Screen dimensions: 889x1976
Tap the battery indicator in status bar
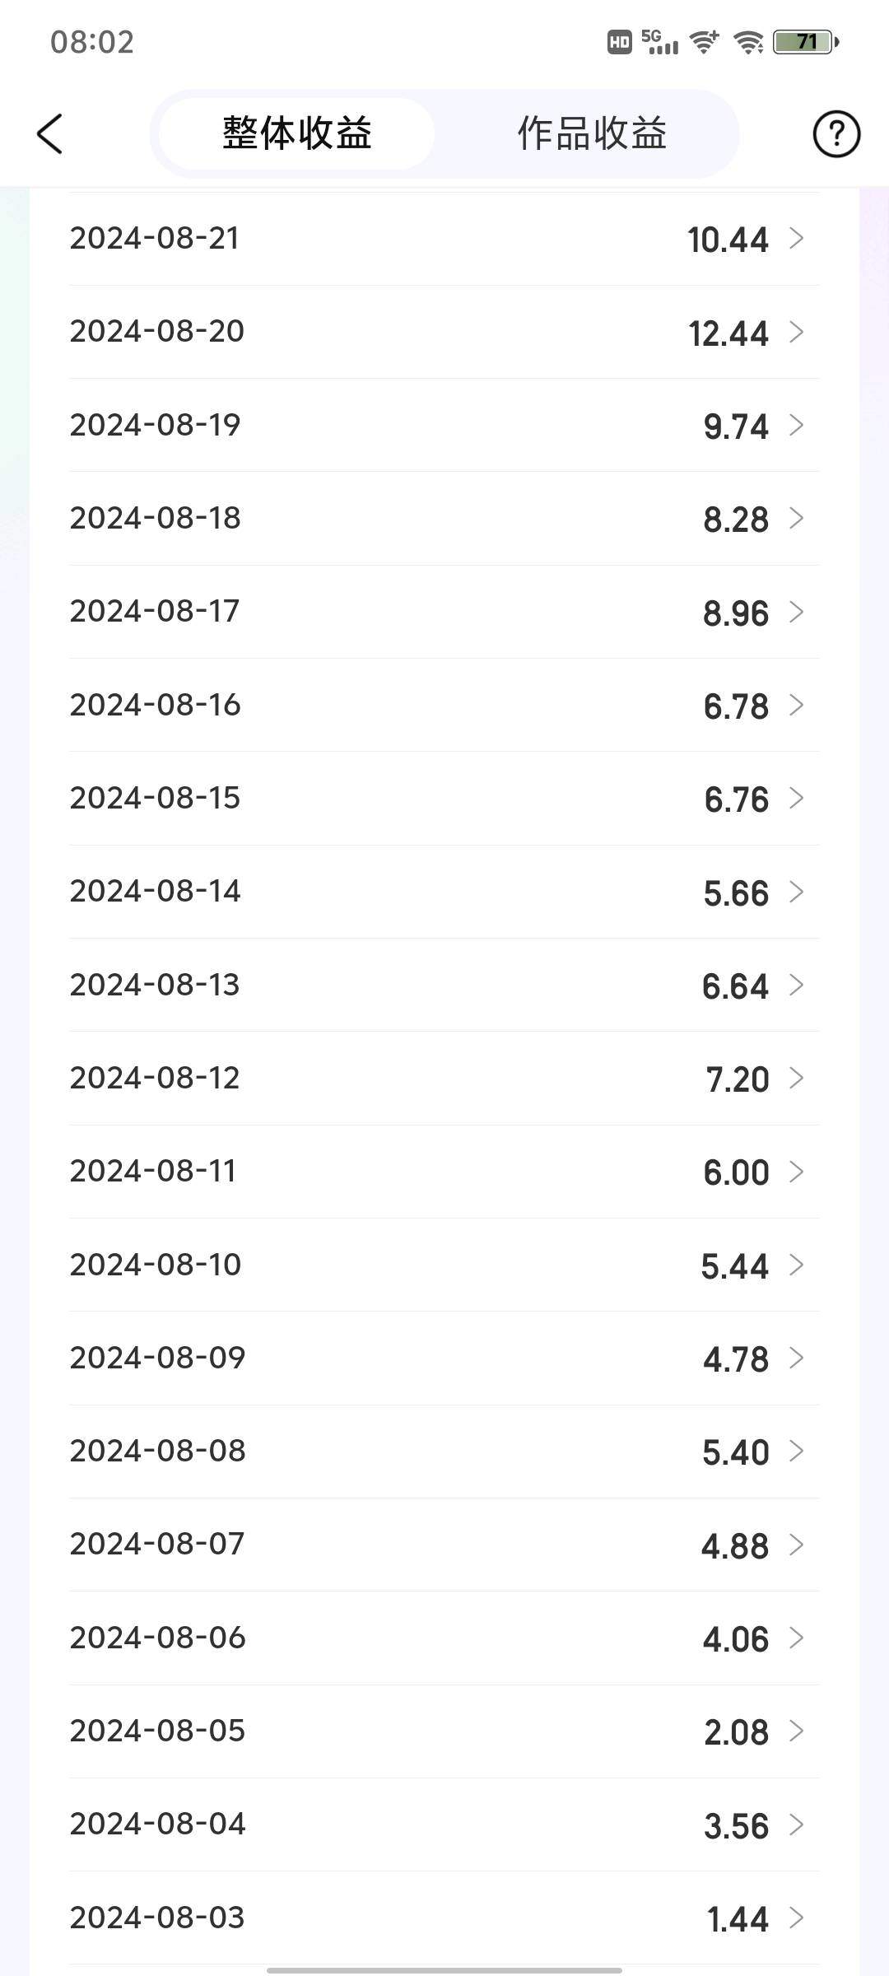805,42
